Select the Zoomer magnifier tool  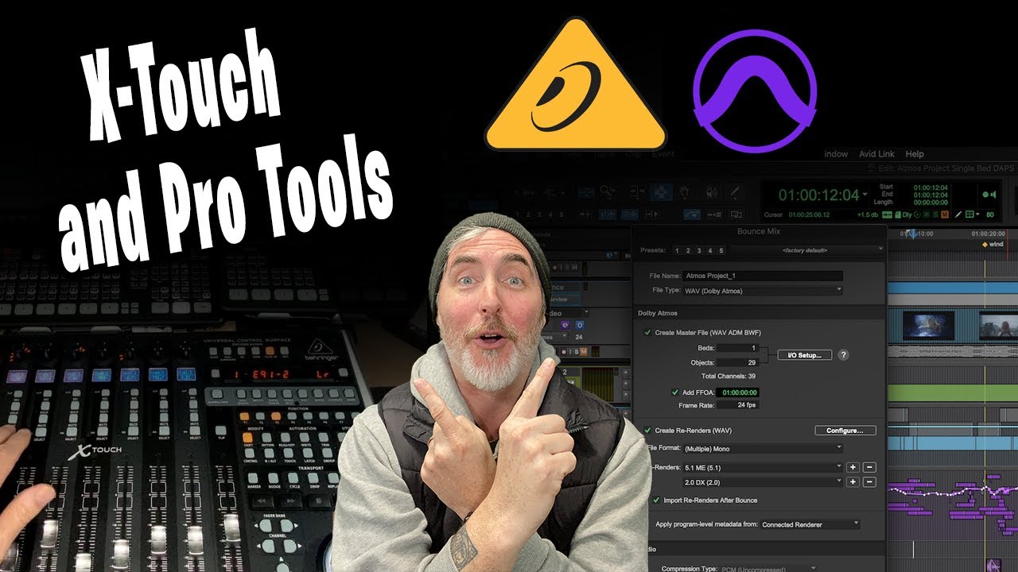(609, 191)
